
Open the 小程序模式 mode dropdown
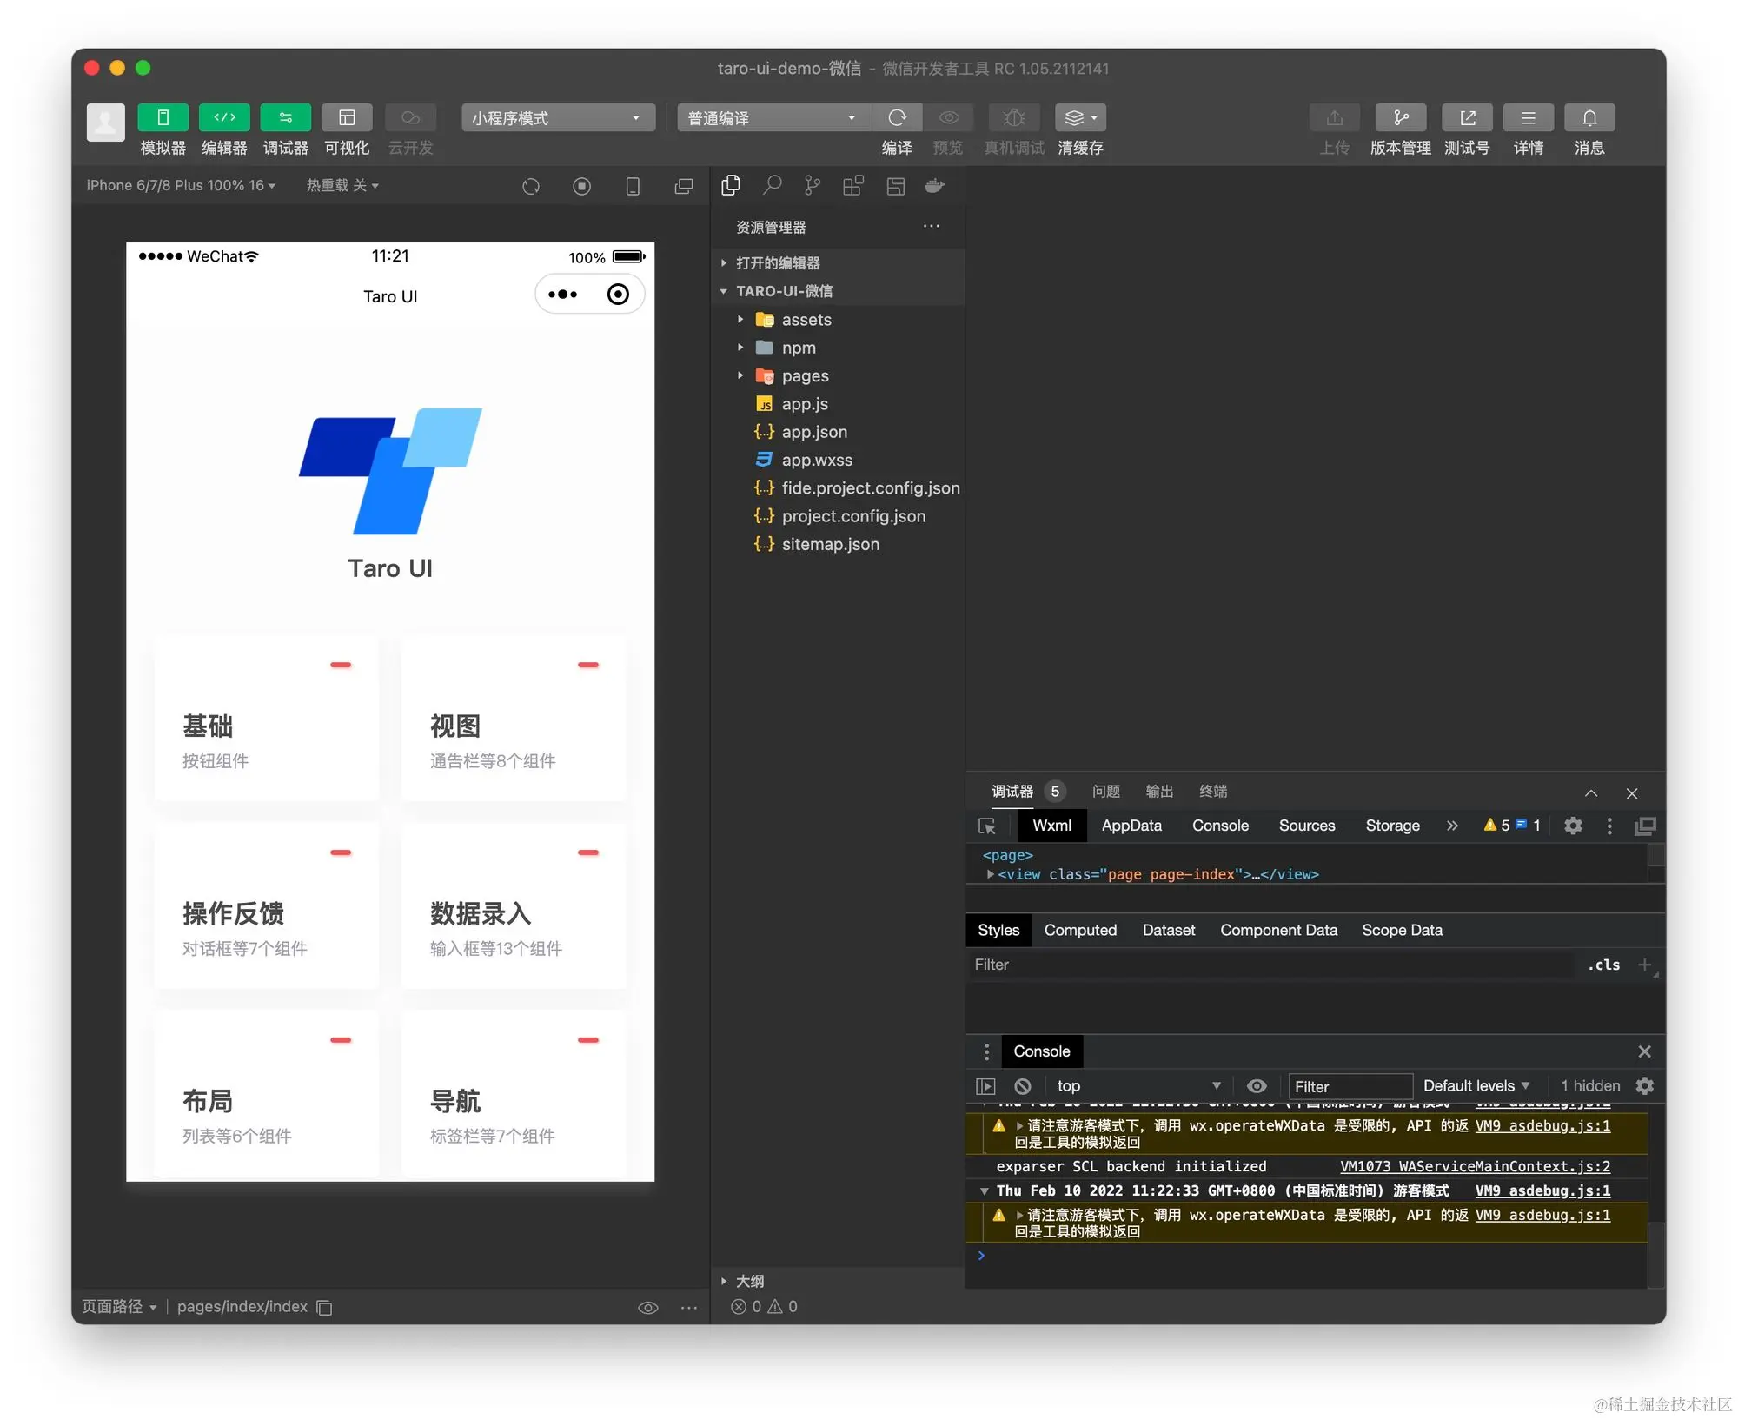point(557,118)
